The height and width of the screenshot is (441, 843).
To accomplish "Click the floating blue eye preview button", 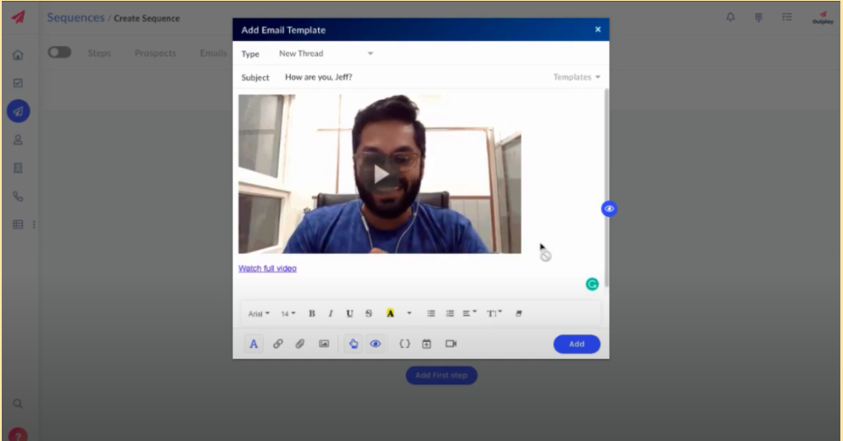I will pos(609,209).
